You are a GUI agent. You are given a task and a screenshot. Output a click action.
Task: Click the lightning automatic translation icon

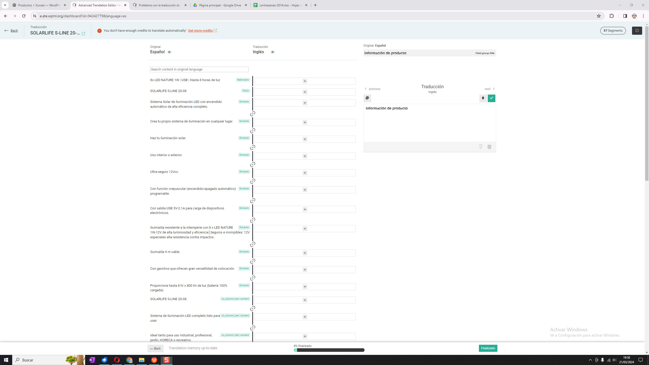(483, 98)
